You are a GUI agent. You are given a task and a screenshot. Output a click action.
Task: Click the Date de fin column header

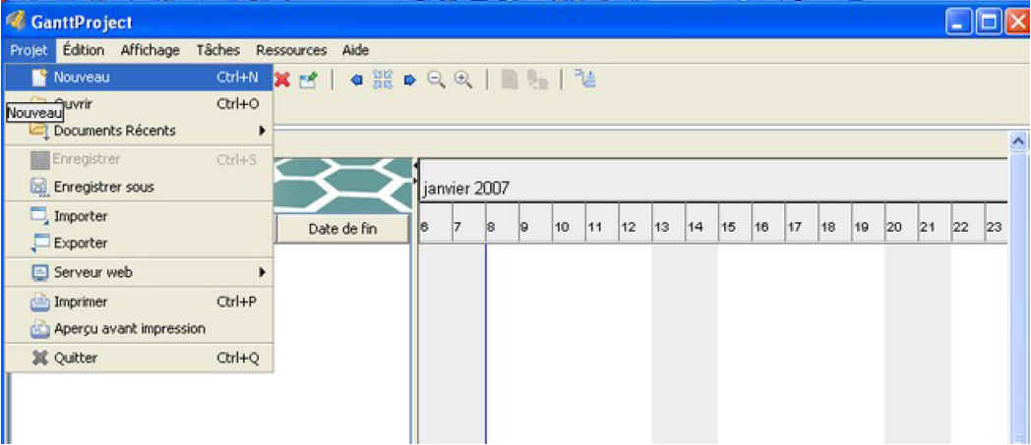342,230
